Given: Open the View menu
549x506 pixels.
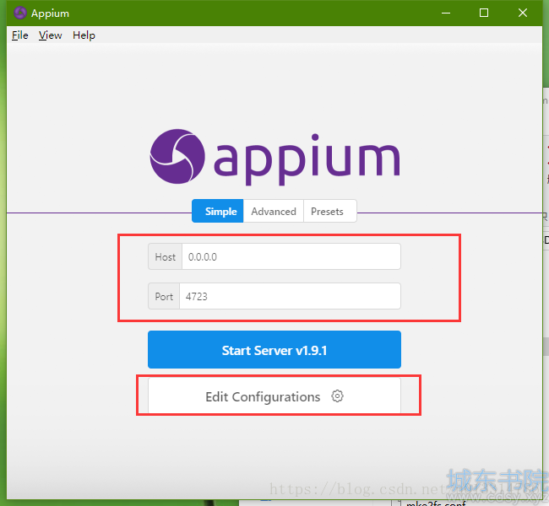Looking at the screenshot, I should (x=50, y=35).
